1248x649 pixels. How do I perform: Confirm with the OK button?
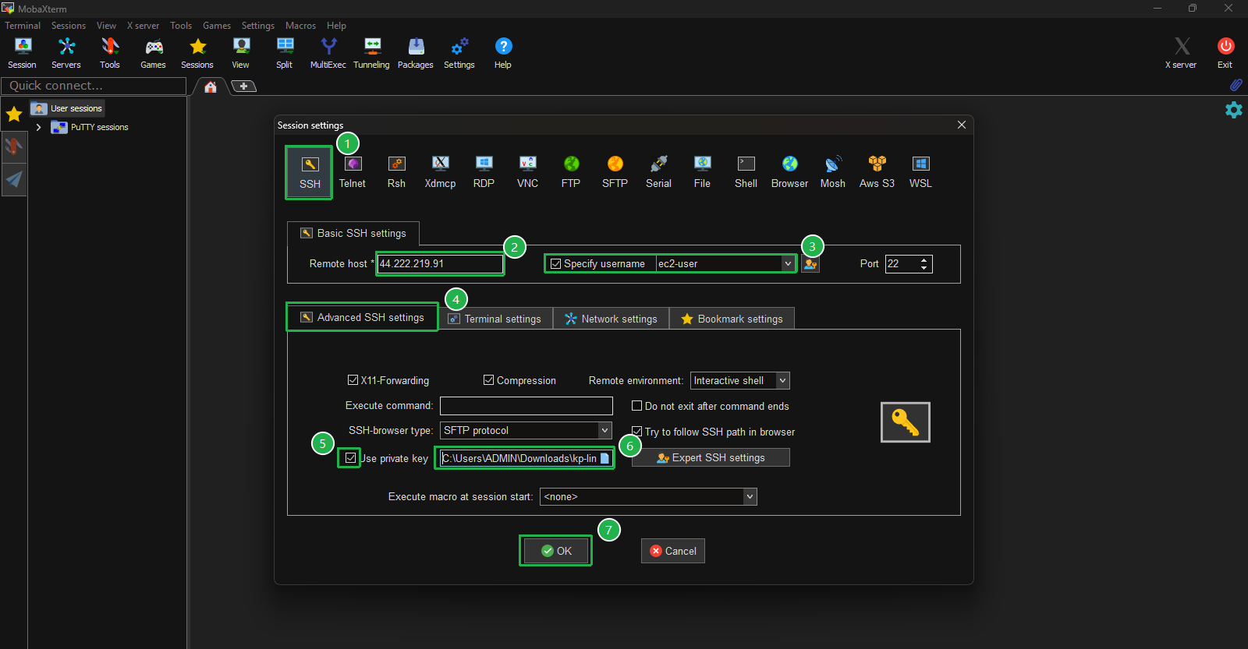tap(556, 551)
